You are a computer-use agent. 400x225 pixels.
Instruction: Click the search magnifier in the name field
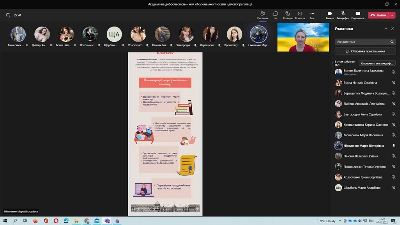point(392,42)
